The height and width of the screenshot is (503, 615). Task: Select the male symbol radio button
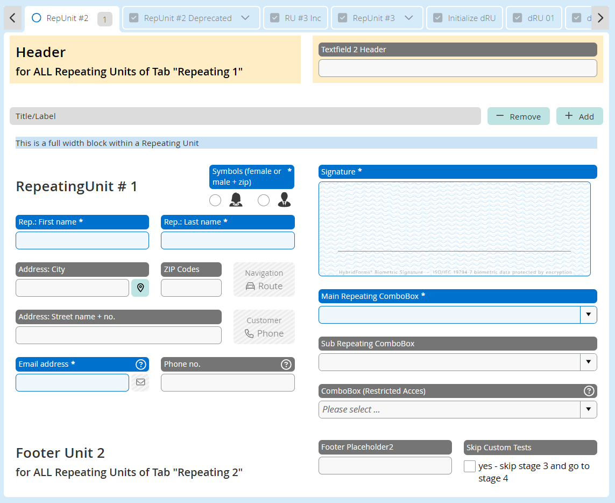click(x=264, y=200)
